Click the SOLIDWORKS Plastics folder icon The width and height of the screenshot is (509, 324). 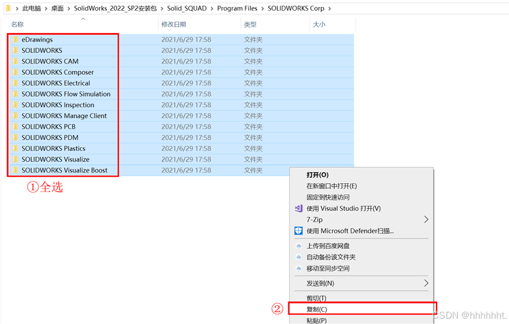pos(15,148)
